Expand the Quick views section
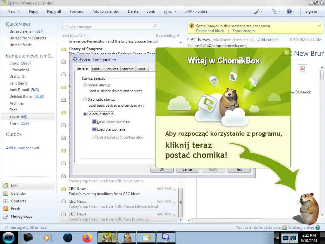The height and width of the screenshot is (244, 325). (x=18, y=24)
